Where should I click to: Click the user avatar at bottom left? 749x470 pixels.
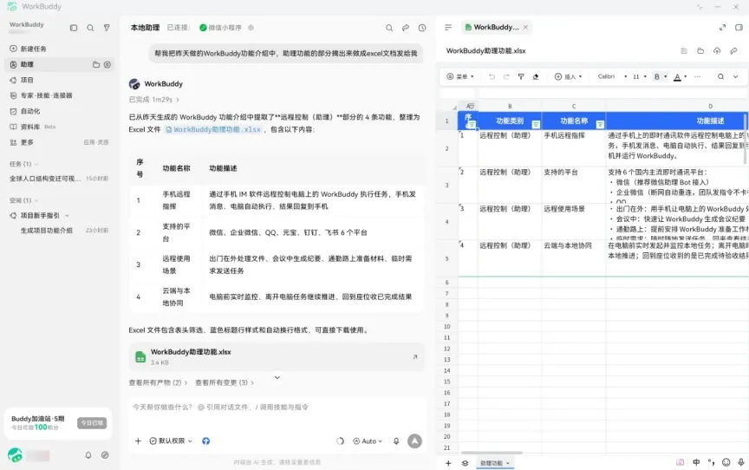tap(16, 455)
